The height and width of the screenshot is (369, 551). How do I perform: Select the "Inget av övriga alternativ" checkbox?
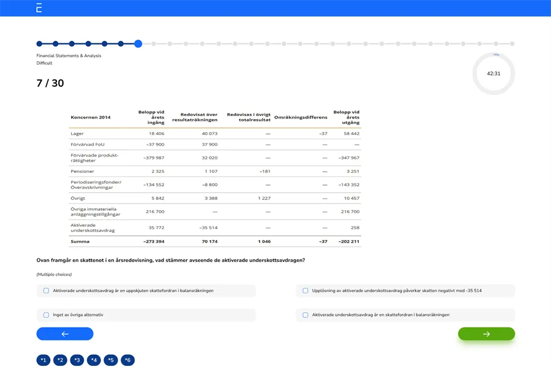pyautogui.click(x=45, y=314)
